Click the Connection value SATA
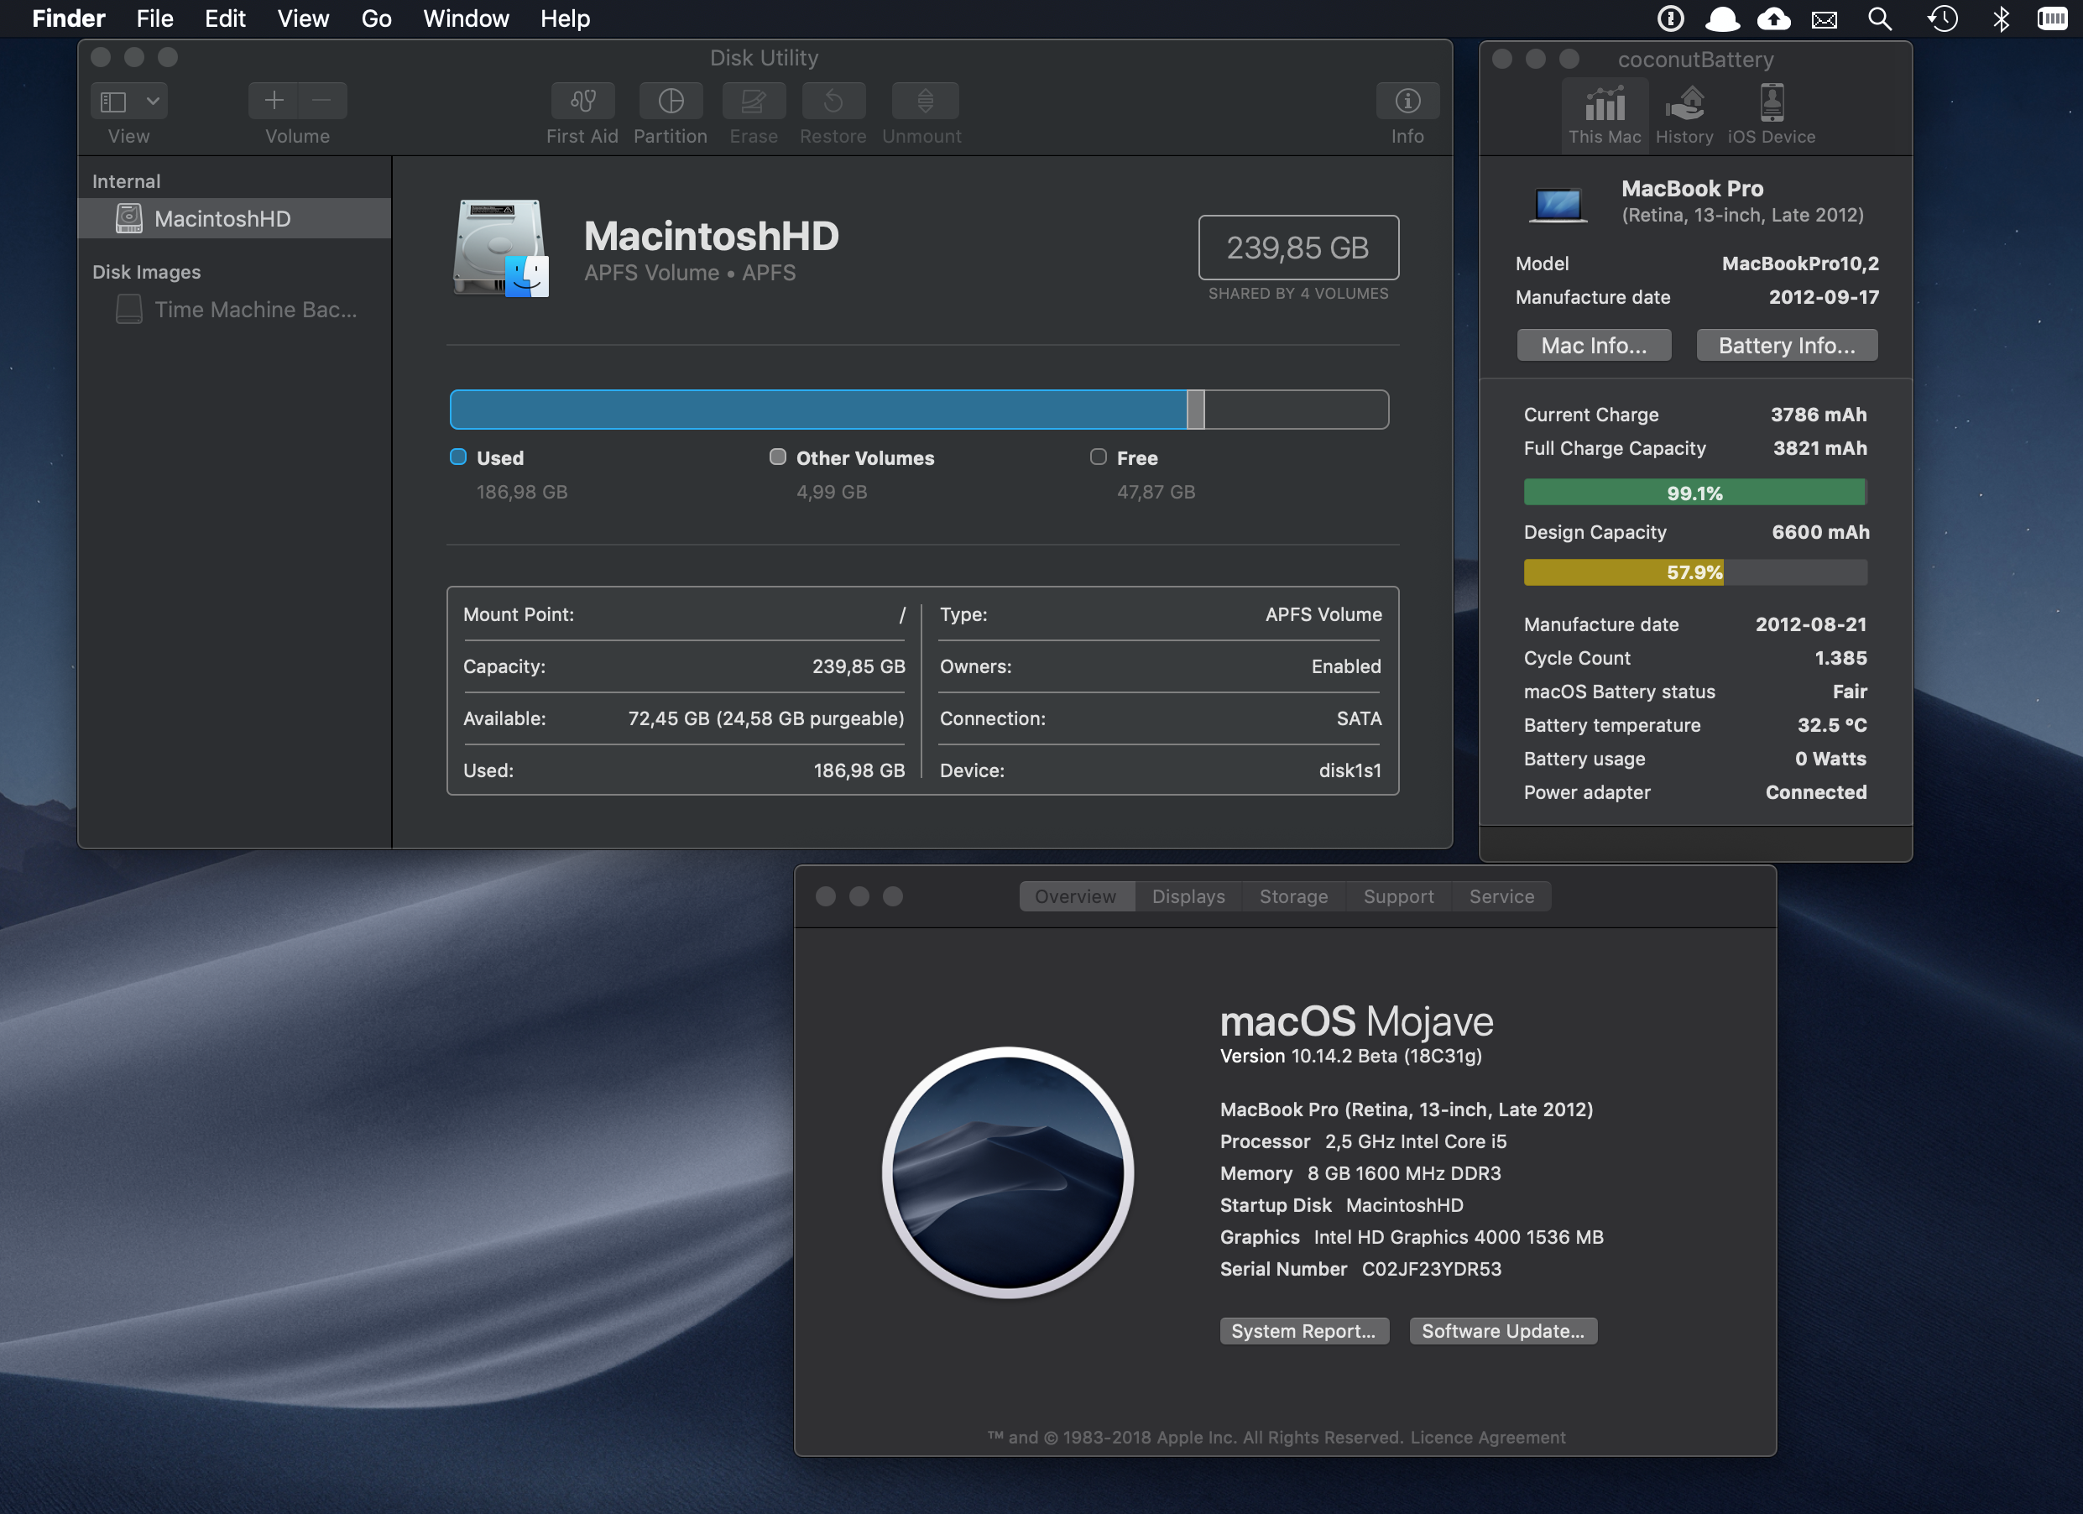This screenshot has width=2083, height=1514. pos(1359,718)
